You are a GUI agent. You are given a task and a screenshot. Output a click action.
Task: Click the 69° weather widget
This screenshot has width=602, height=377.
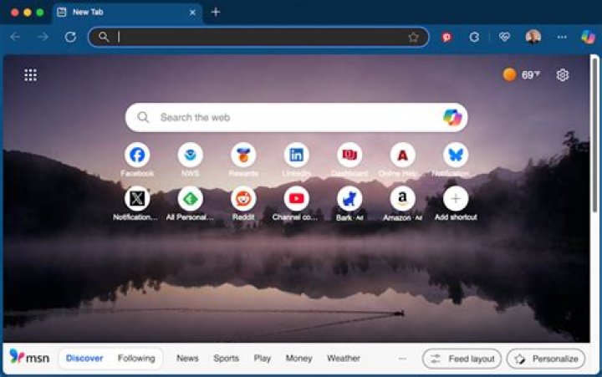tap(522, 75)
